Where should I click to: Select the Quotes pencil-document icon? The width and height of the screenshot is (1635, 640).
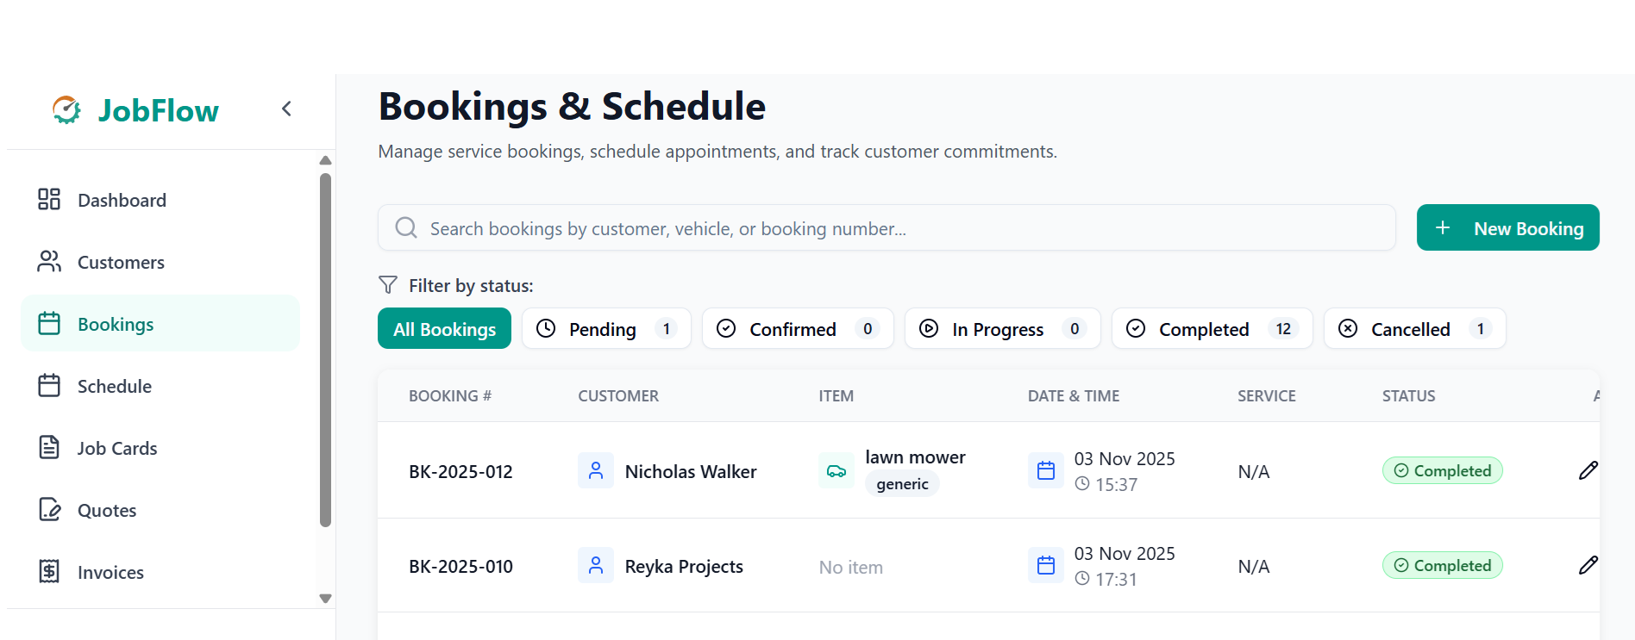click(49, 509)
